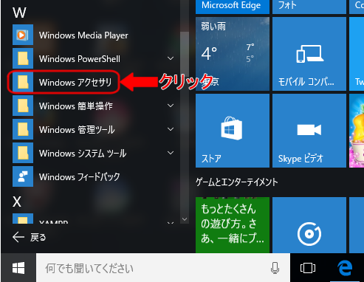Click the letter X section header
This screenshot has width=364, height=282.
17,202
